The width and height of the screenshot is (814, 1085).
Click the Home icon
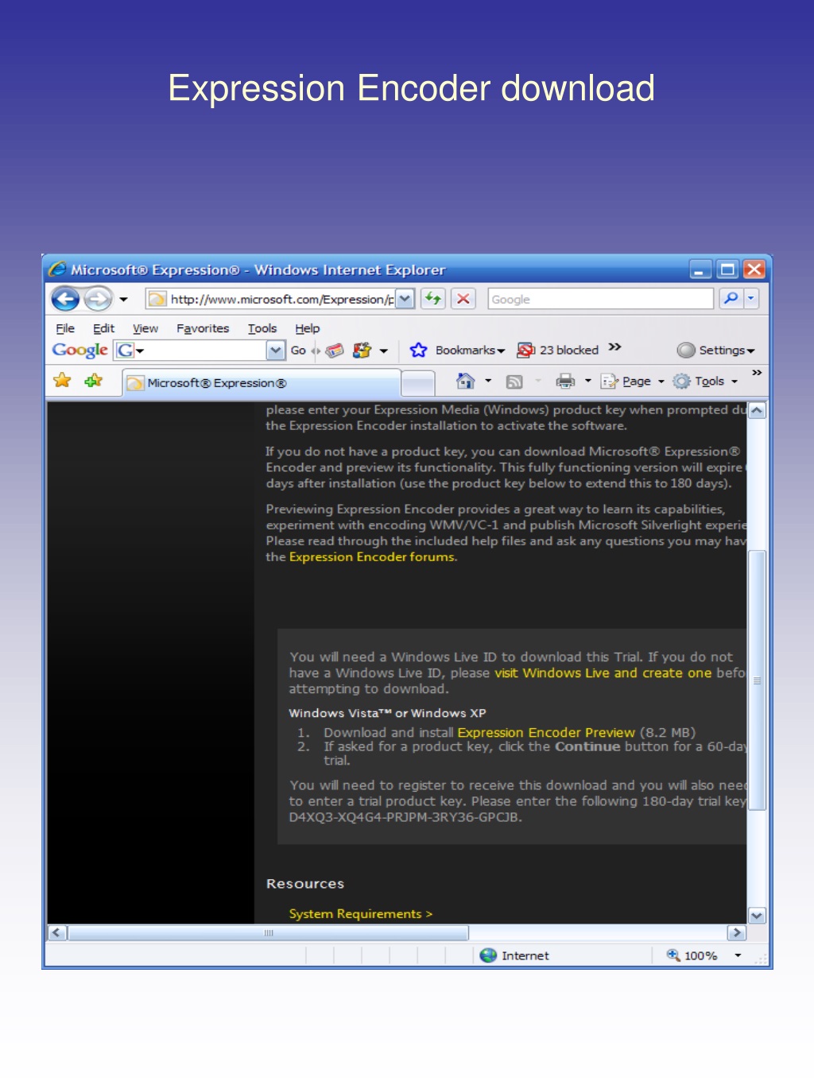coord(465,382)
